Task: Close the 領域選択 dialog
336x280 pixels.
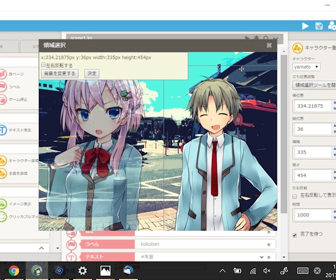Action: [269, 45]
